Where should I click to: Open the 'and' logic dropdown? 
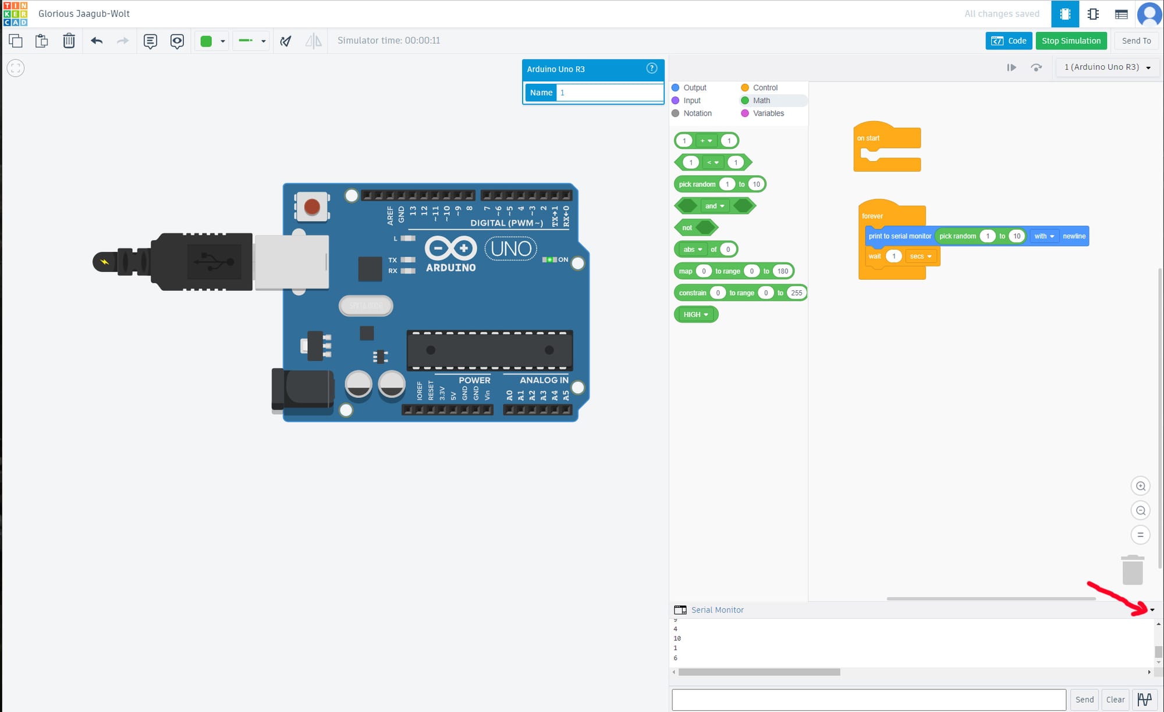pyautogui.click(x=715, y=206)
